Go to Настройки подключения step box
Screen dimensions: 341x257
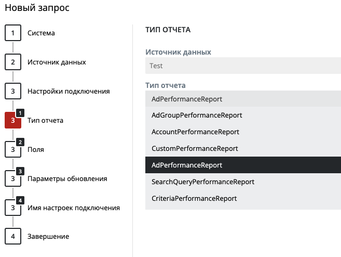click(x=13, y=91)
